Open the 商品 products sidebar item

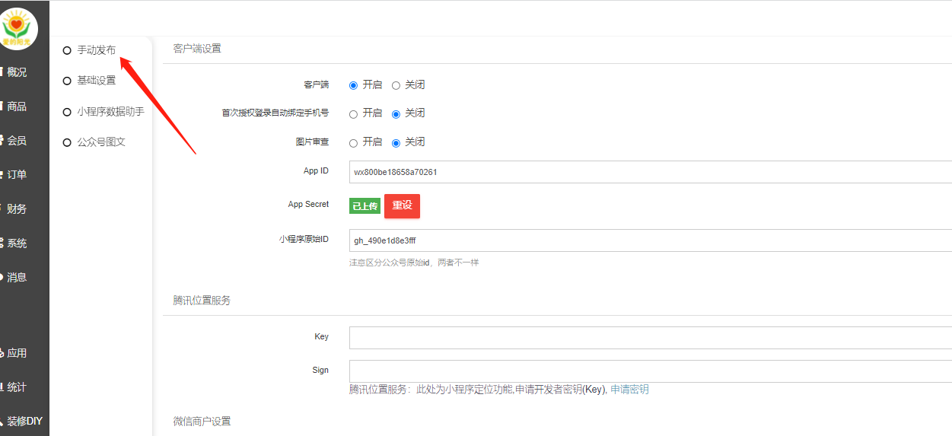click(x=17, y=107)
